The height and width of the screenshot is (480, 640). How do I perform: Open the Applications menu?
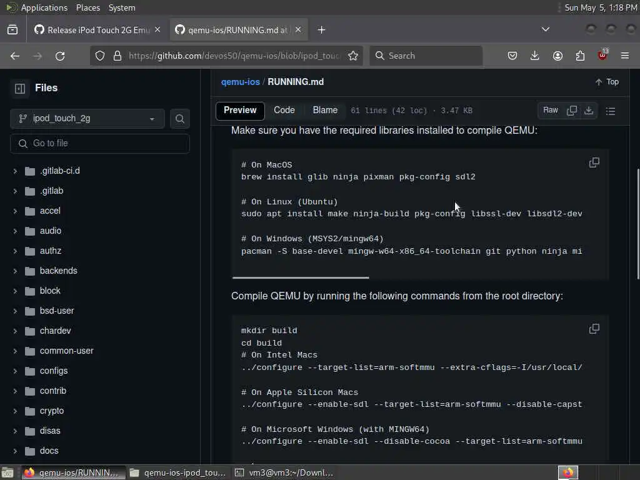44,7
